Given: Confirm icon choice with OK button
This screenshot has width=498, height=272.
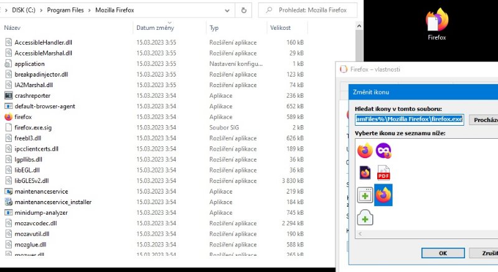Looking at the screenshot, I should tap(443, 253).
